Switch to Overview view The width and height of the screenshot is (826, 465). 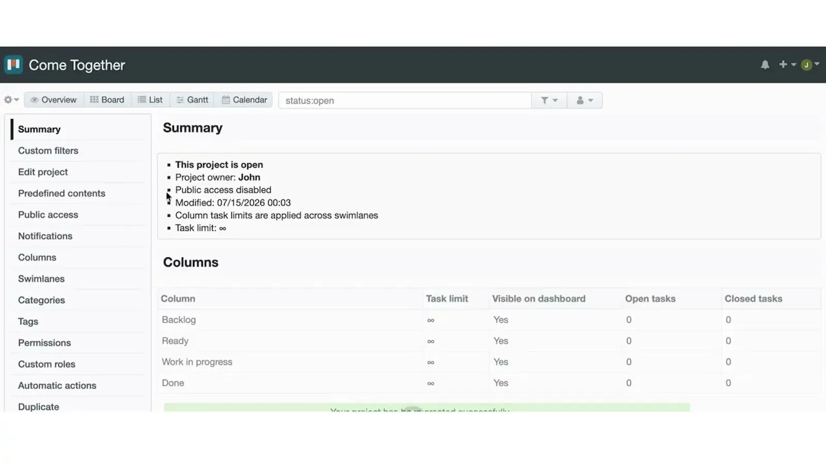pos(54,100)
